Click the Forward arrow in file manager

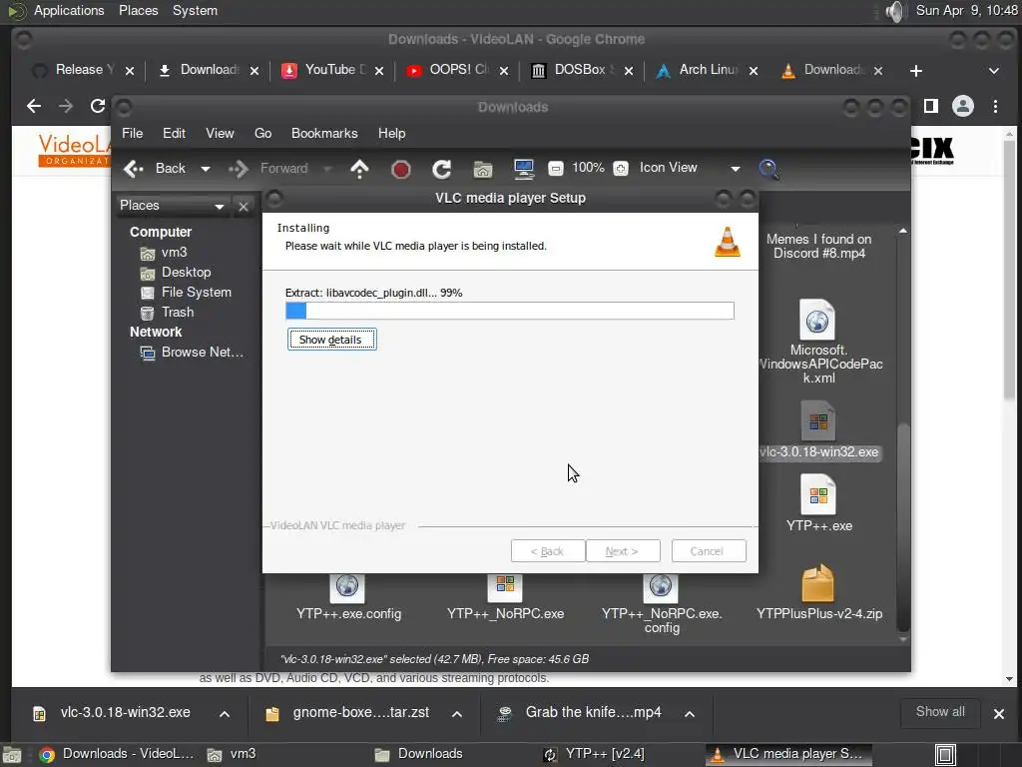point(239,169)
